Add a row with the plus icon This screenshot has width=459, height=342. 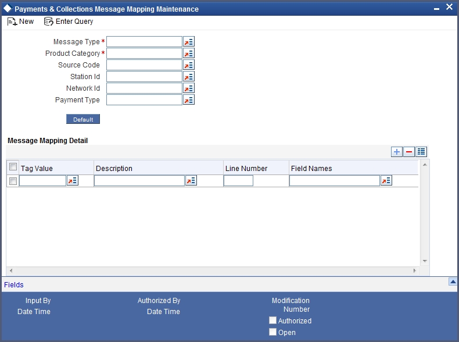[x=397, y=152]
